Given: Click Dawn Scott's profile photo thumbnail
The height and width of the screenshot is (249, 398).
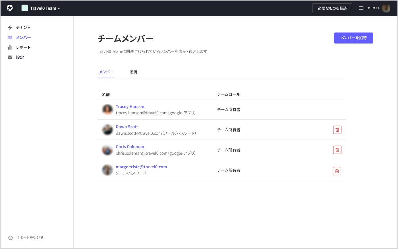Looking at the screenshot, I should 107,130.
